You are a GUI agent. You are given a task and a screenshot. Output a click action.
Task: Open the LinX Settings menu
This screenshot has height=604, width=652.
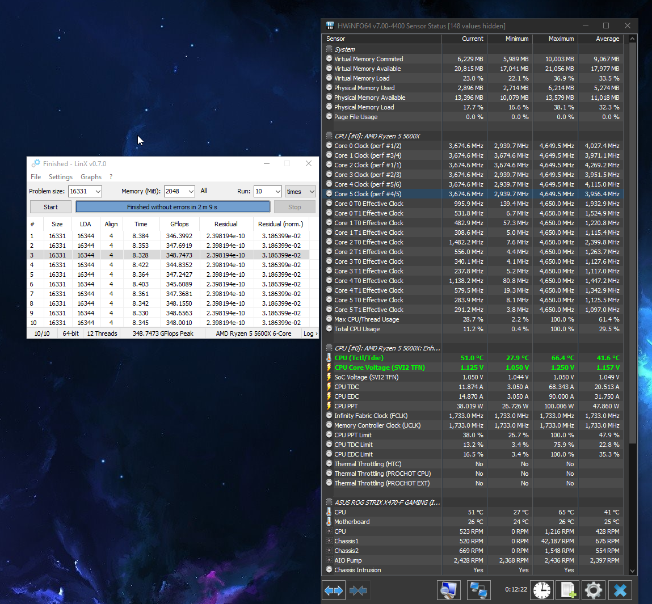(61, 177)
